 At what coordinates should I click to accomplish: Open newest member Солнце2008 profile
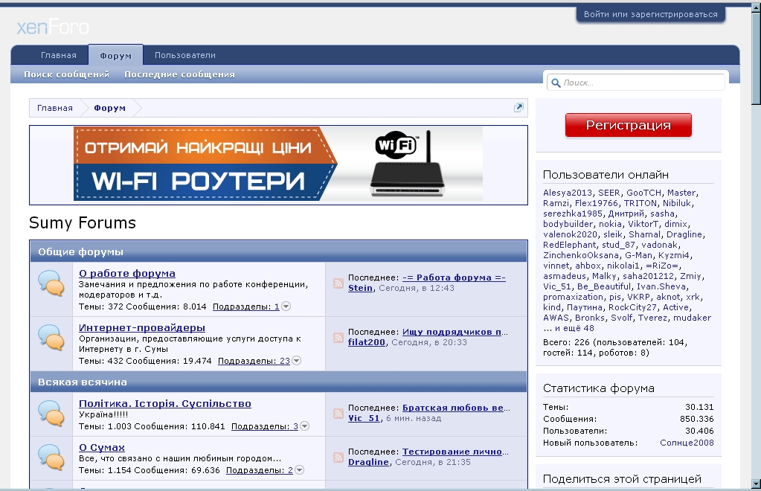click(x=686, y=443)
